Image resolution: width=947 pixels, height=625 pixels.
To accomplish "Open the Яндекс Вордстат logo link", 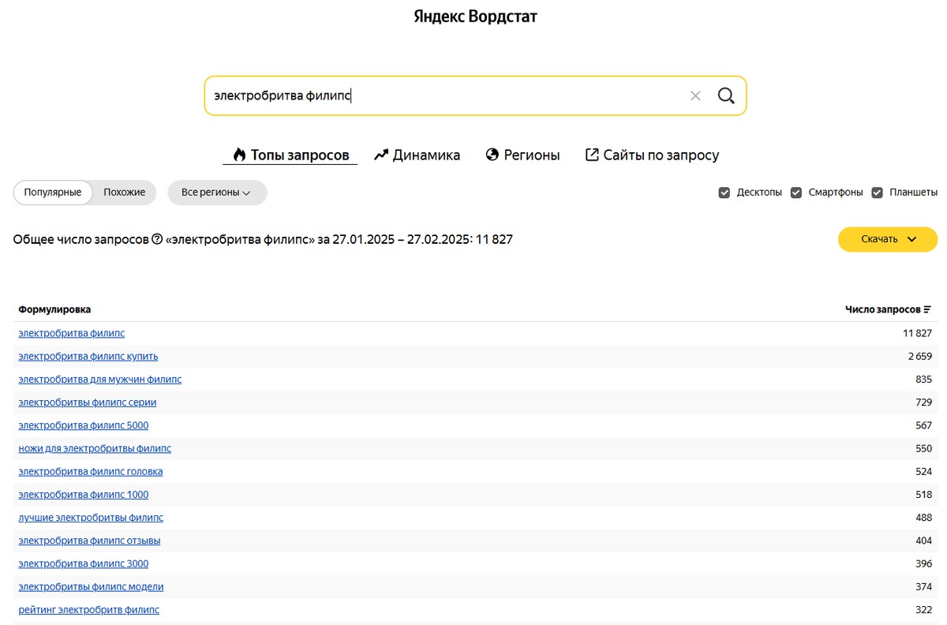I will click(475, 16).
